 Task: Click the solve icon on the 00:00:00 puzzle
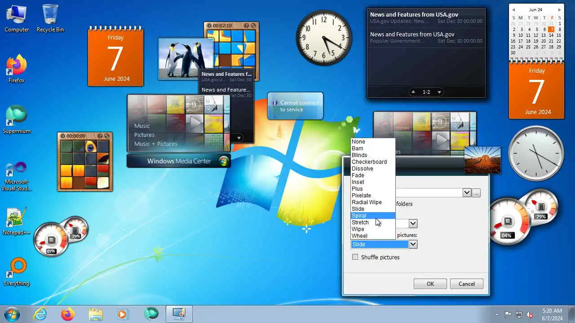[x=106, y=136]
